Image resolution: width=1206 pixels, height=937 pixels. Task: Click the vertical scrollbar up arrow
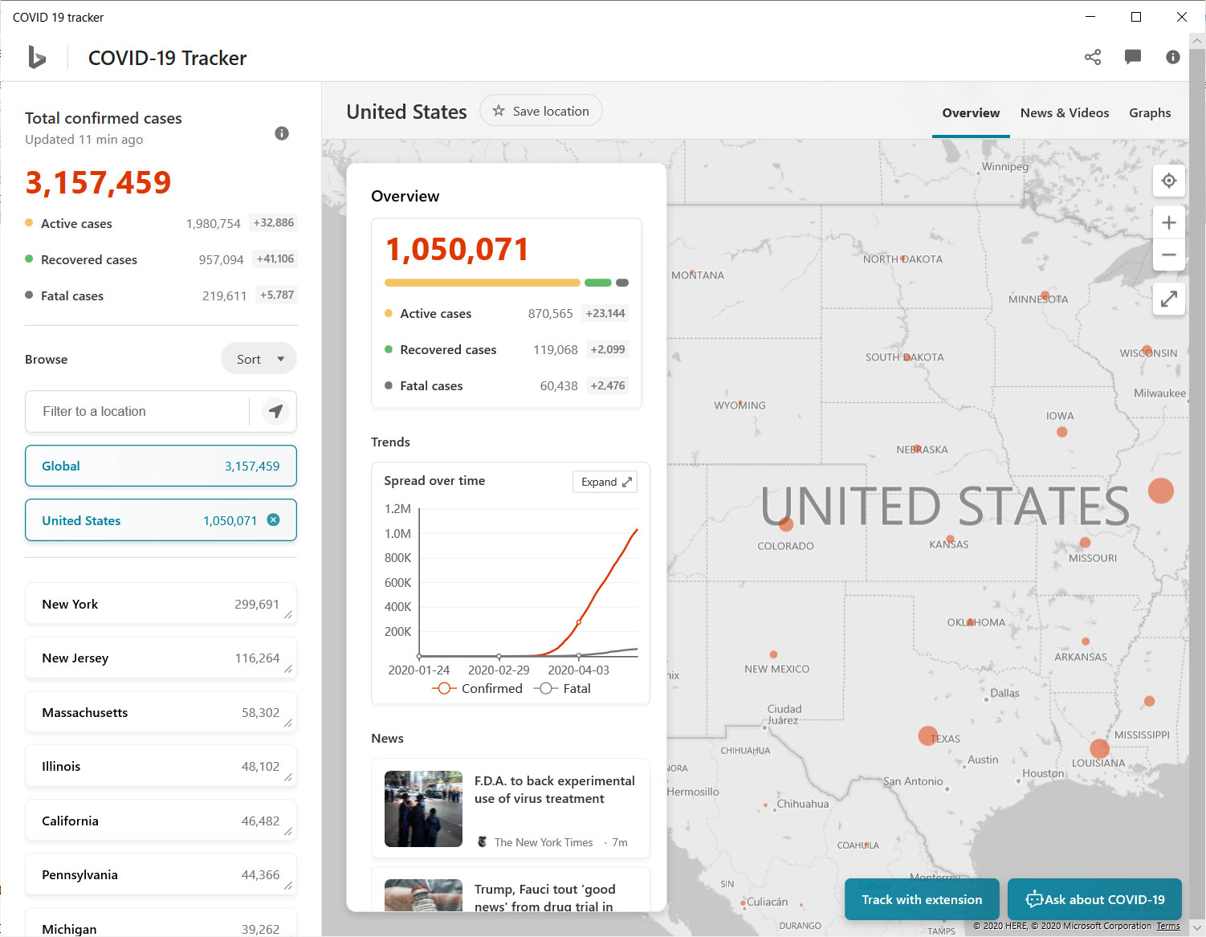tap(1197, 40)
